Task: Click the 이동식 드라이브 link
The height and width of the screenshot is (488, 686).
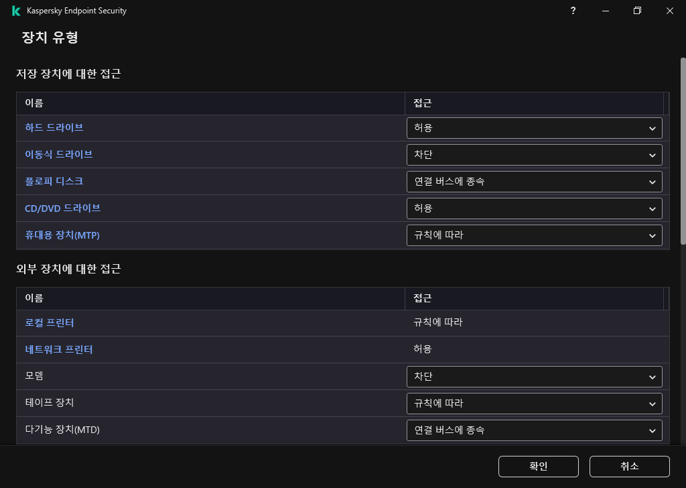Action: pyautogui.click(x=59, y=154)
